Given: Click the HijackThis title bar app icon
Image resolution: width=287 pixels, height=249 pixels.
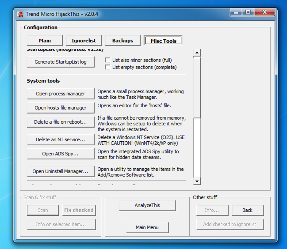Looking at the screenshot, I should point(20,14).
